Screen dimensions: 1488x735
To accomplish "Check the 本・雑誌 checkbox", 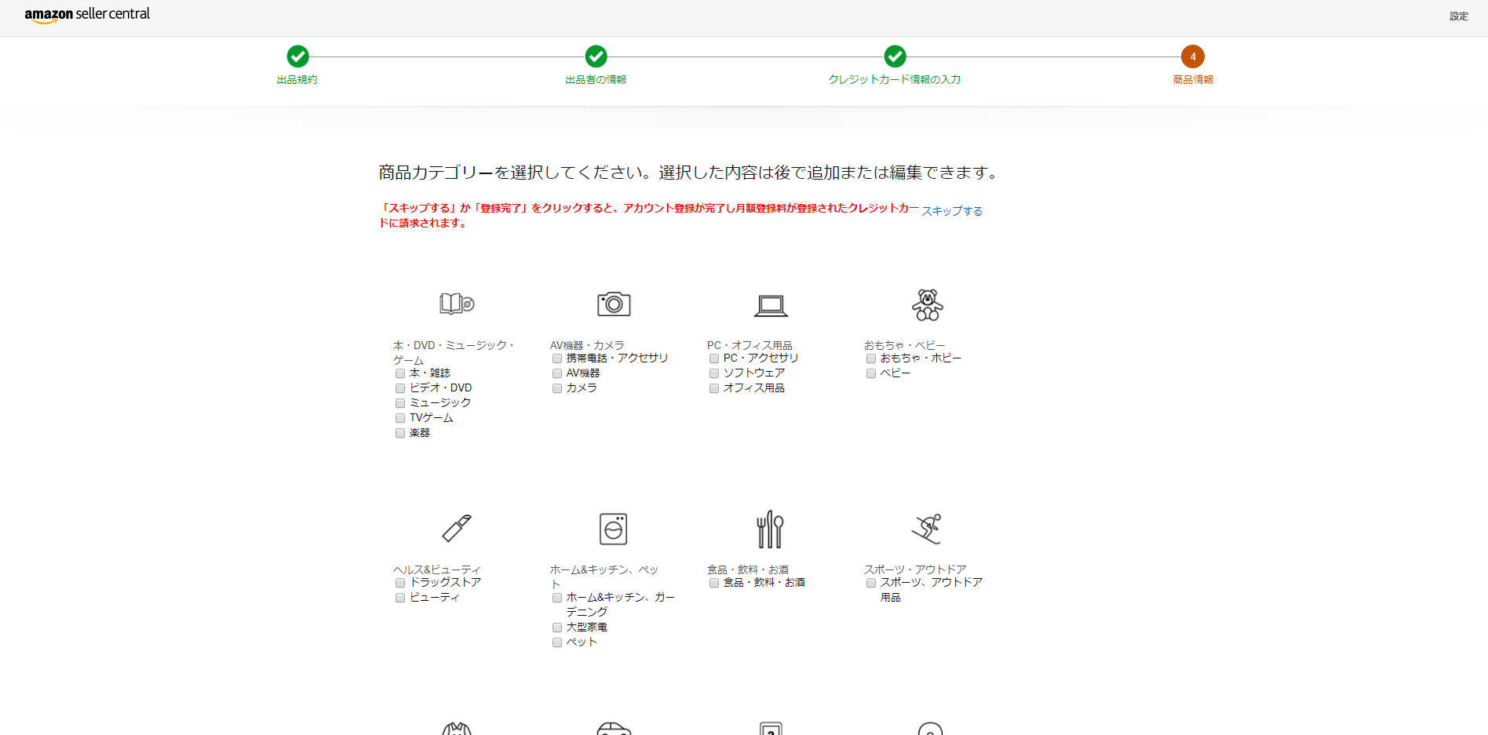I will [400, 373].
